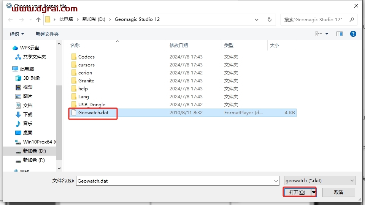
Task: Open the 组织 organize dropdown menu
Action: [17, 34]
